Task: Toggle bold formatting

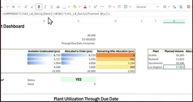Action: click(x=39, y=7)
